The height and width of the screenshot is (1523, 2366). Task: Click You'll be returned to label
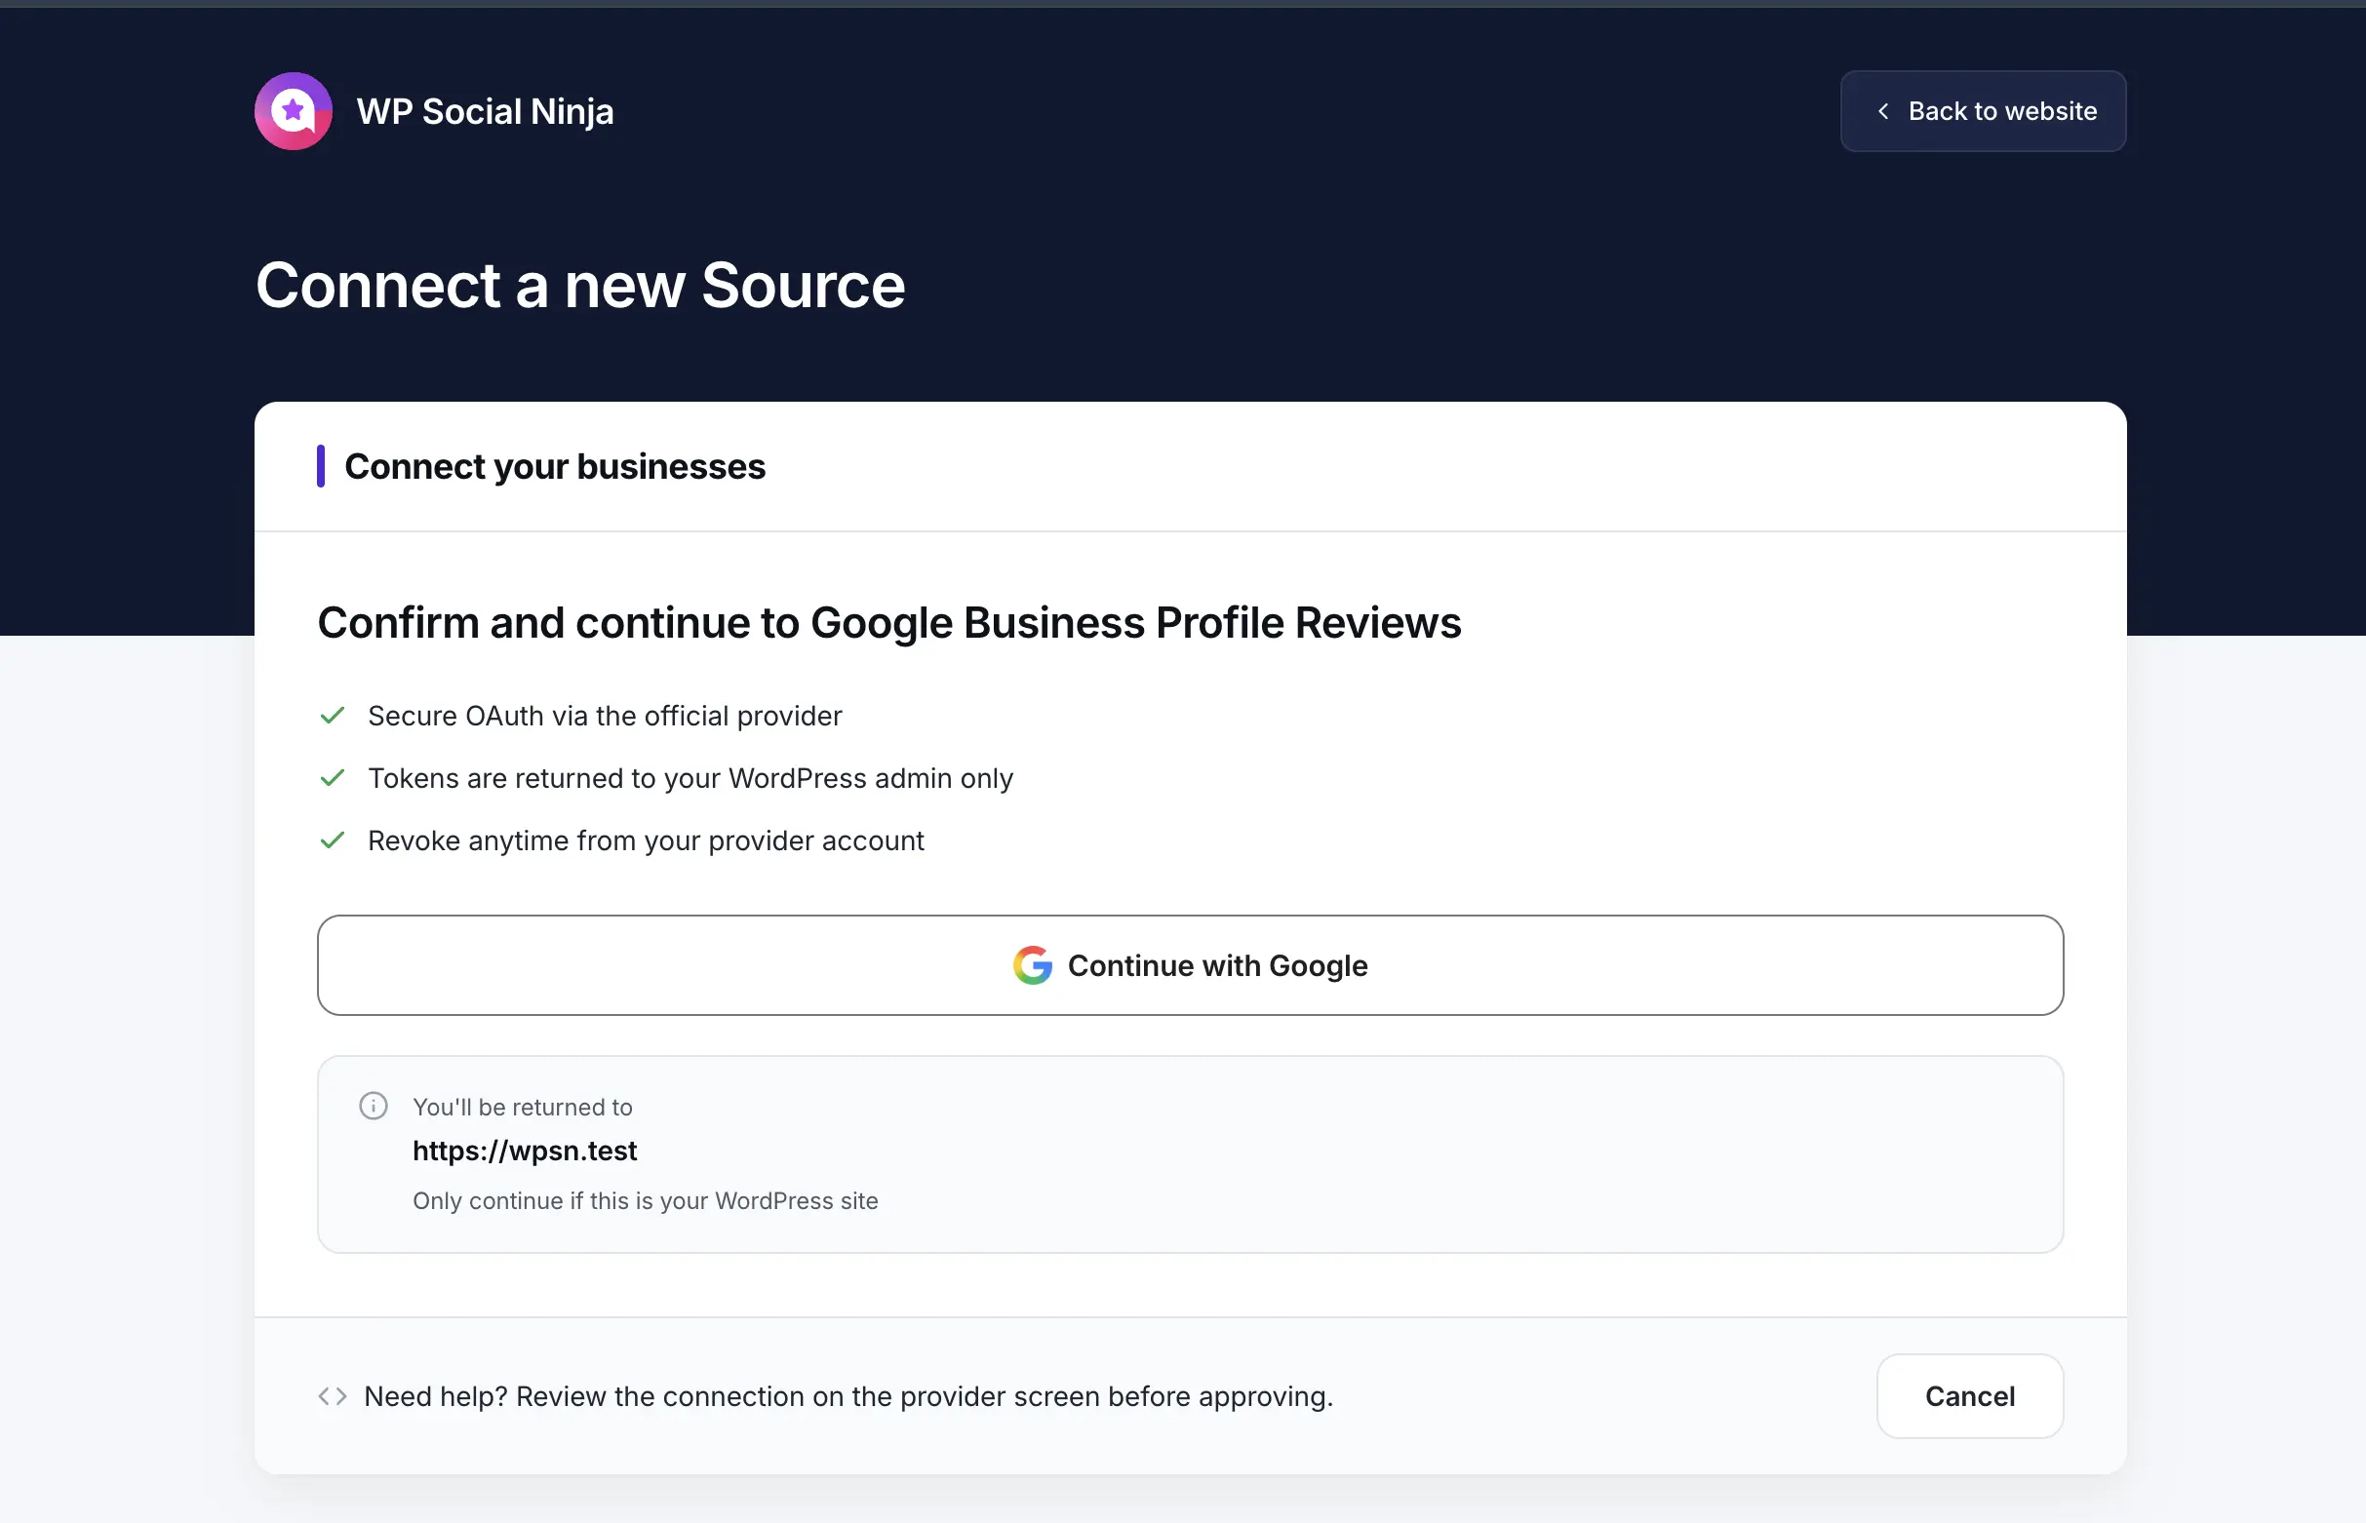point(523,1107)
